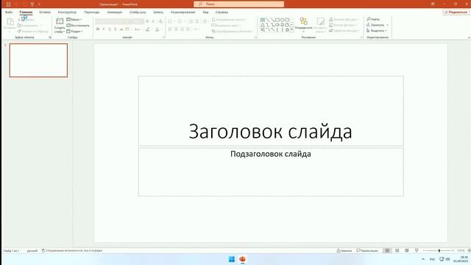Click the numbered list icon

point(180,21)
